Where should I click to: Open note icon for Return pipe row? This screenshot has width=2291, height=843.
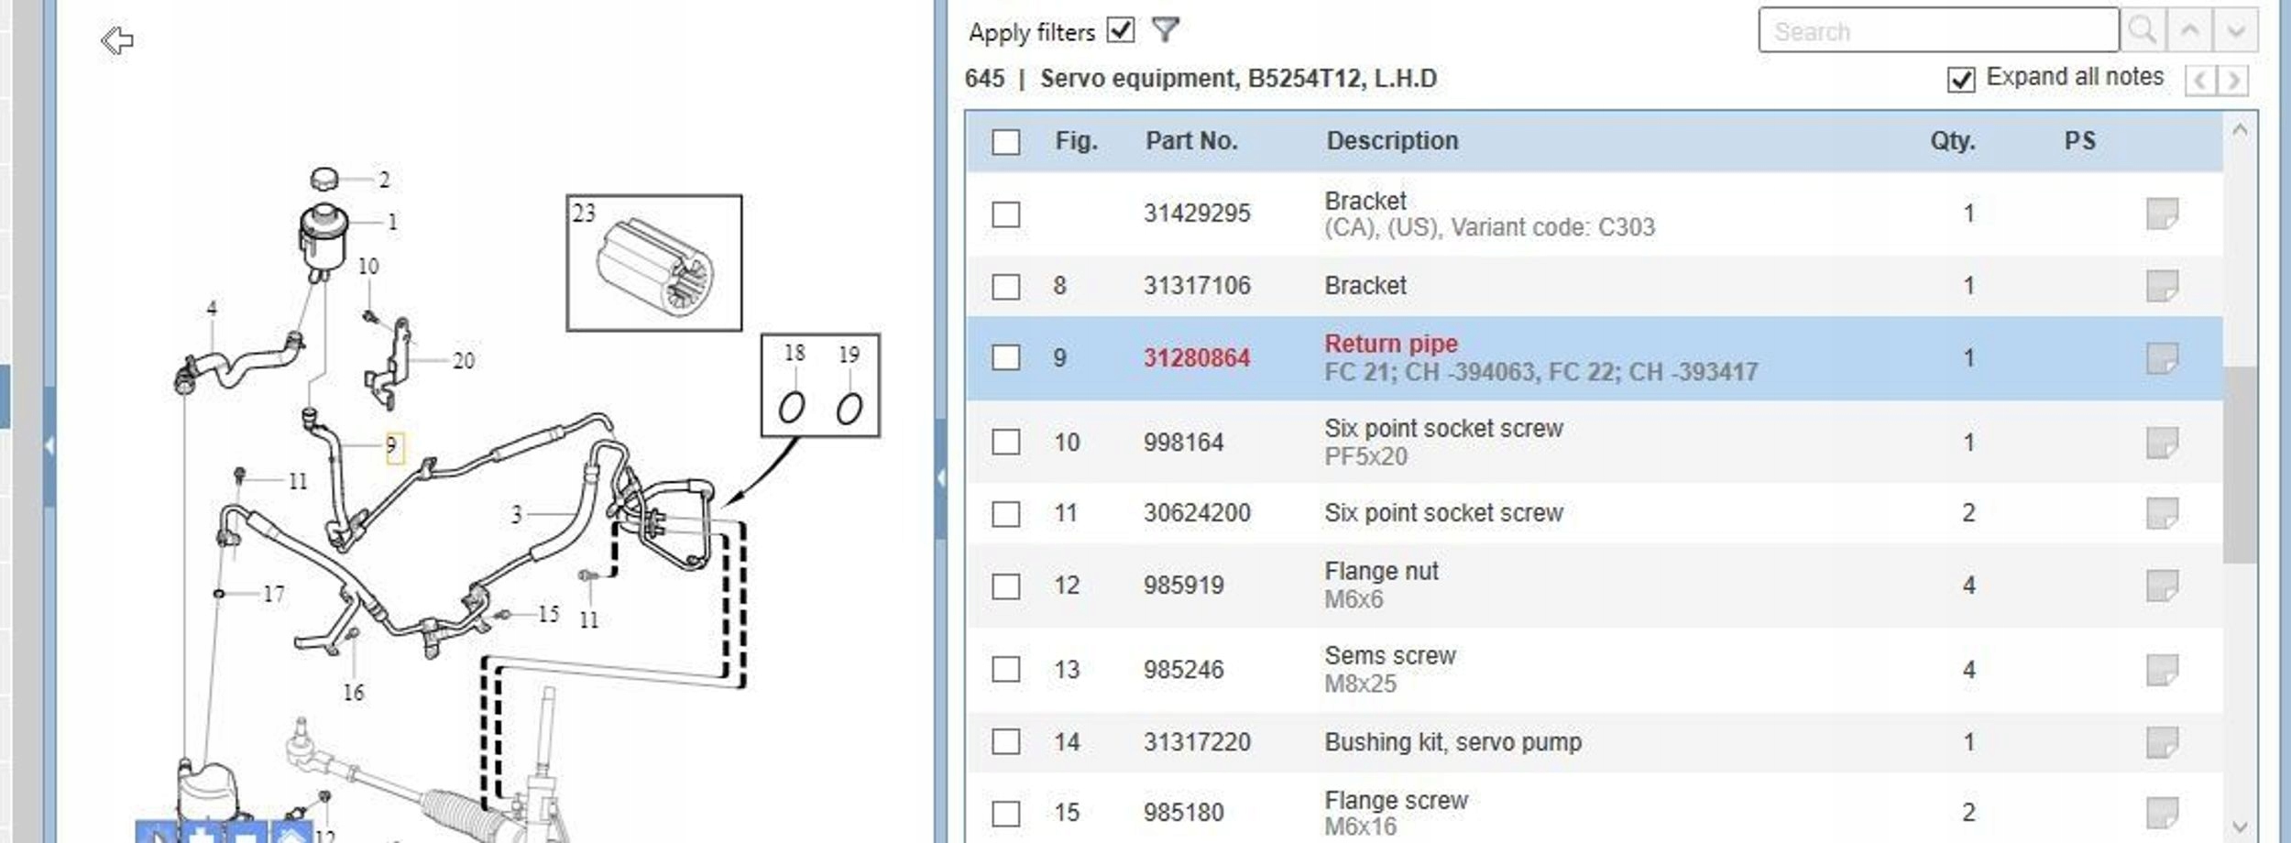[x=2162, y=358]
